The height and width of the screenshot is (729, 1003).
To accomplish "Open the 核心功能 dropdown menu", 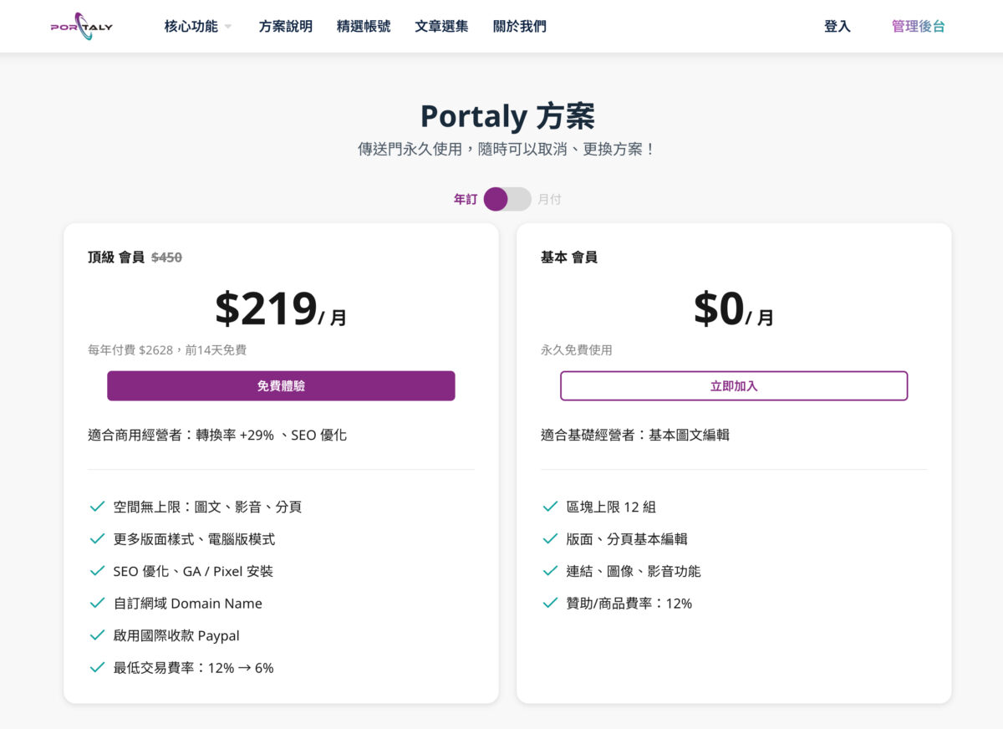I will [198, 27].
